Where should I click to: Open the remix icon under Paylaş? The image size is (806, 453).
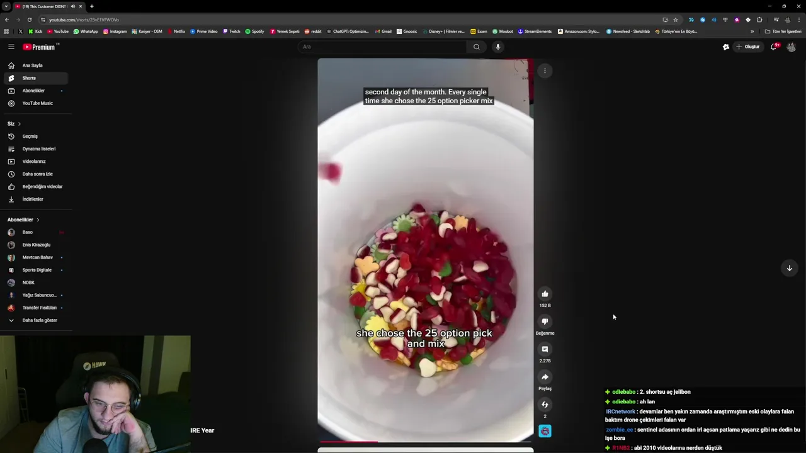[545, 405]
